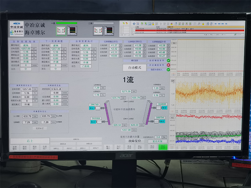Click the clock icon in alarm toolbar
The image size is (251, 188).
click(x=211, y=24)
